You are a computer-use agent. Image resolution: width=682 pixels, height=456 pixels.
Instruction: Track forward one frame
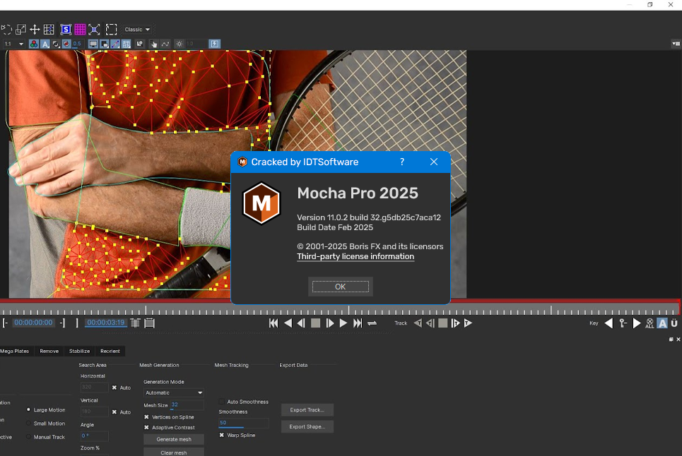[455, 323]
